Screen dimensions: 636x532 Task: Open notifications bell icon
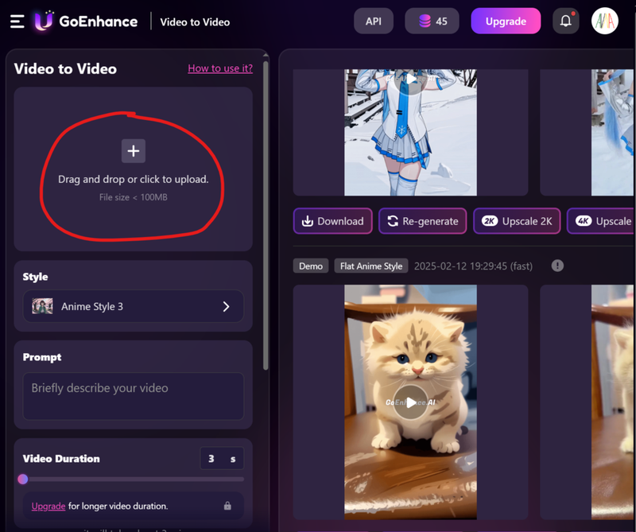point(566,21)
